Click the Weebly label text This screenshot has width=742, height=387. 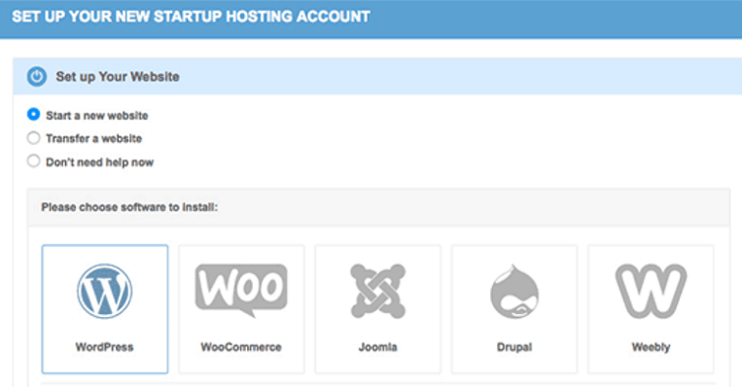(x=651, y=347)
